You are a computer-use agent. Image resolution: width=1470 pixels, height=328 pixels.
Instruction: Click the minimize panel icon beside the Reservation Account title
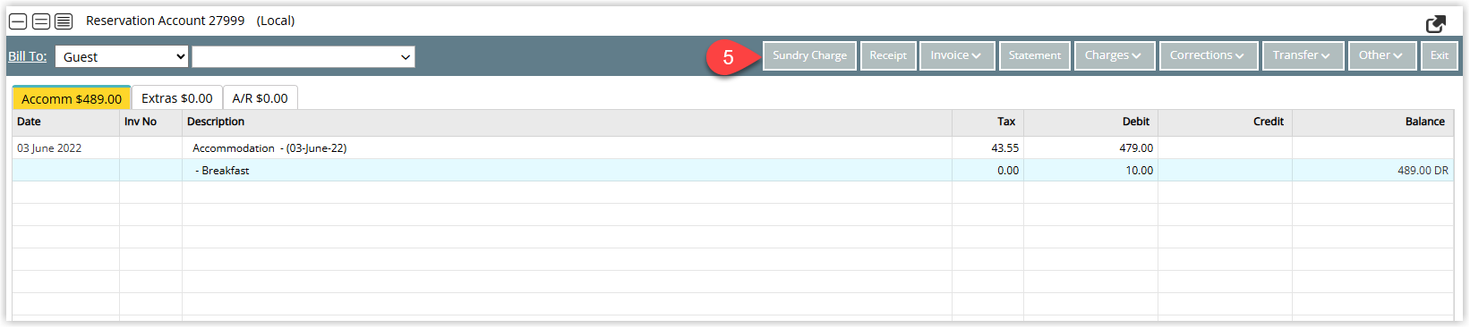click(x=18, y=21)
